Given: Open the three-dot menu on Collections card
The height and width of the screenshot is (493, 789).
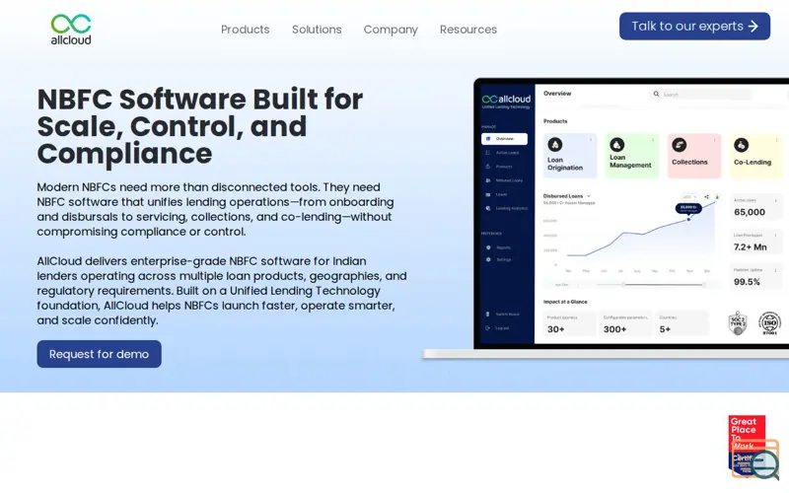Looking at the screenshot, I should coord(715,140).
